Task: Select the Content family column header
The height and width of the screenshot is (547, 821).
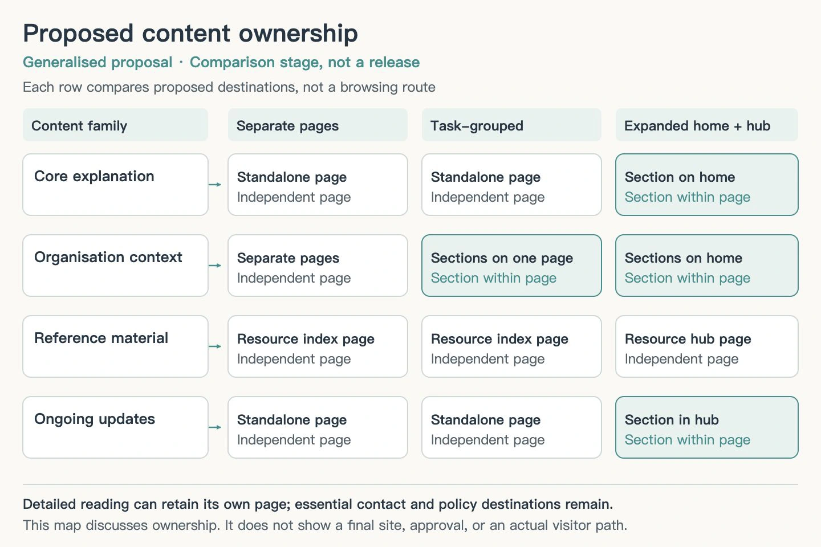Action: [x=115, y=125]
